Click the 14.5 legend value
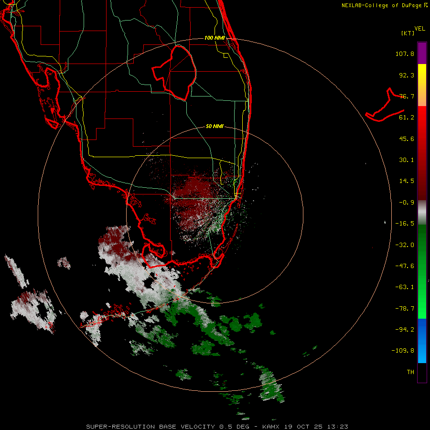The image size is (430, 430). [x=407, y=181]
